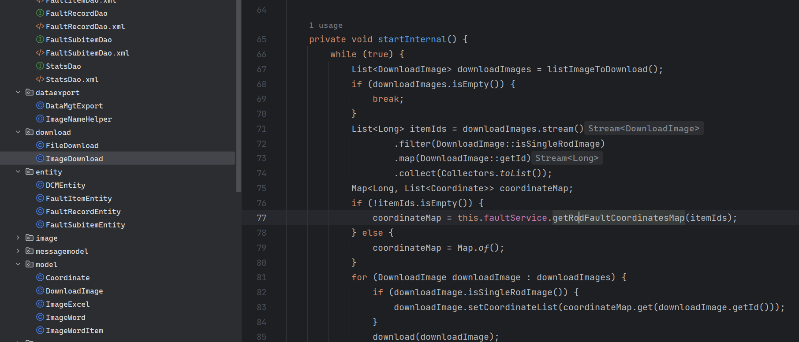Click the Coordinate class icon
799x342 pixels.
point(40,278)
